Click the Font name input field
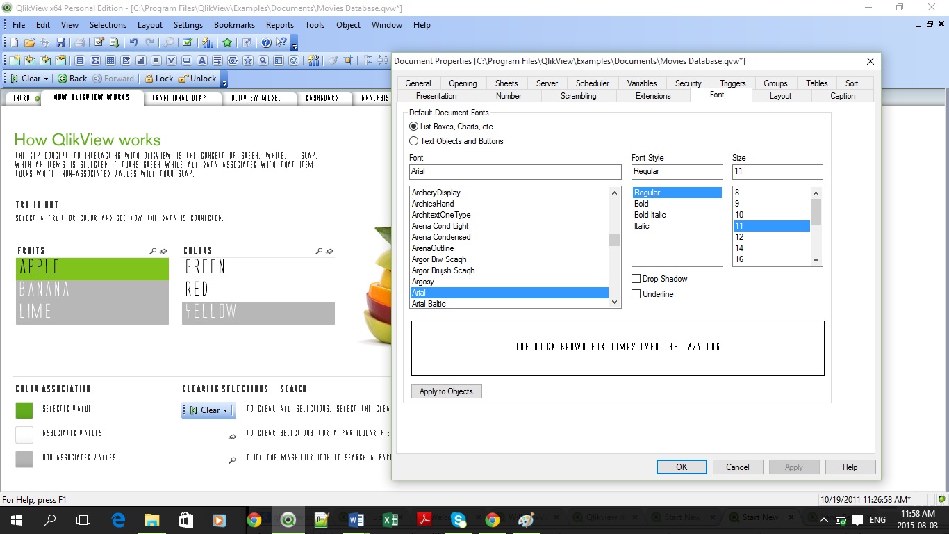949x534 pixels. pyautogui.click(x=515, y=171)
